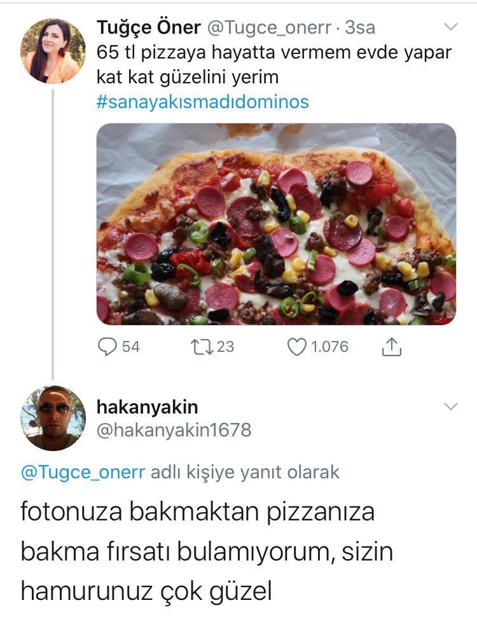Click the 3sa timestamp

pos(360,27)
